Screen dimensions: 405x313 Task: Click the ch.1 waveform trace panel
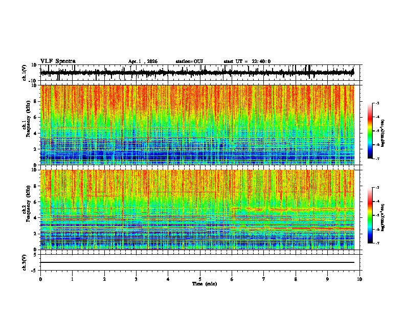pos(201,73)
